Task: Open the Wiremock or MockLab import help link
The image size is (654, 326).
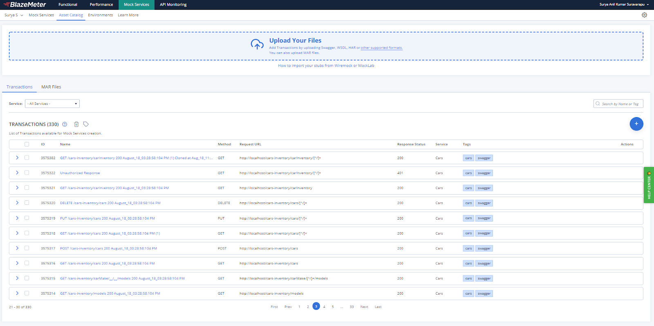Action: pyautogui.click(x=326, y=66)
